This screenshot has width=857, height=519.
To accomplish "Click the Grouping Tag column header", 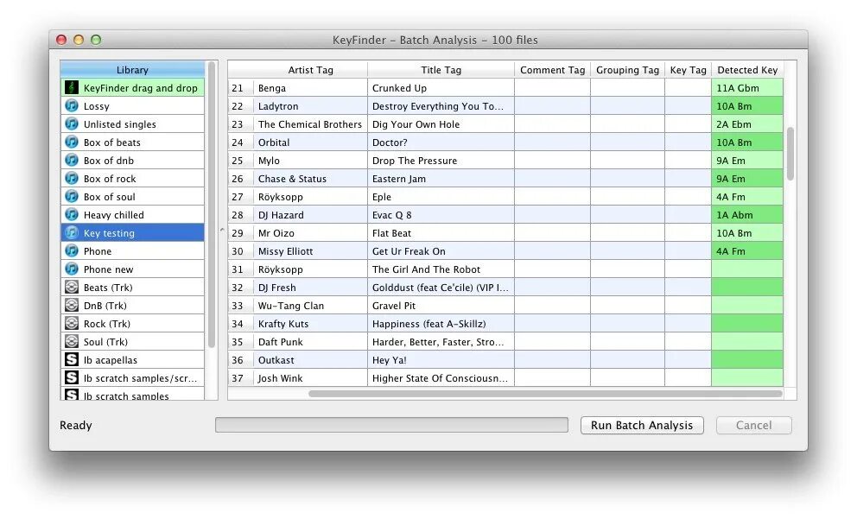I will [x=627, y=69].
